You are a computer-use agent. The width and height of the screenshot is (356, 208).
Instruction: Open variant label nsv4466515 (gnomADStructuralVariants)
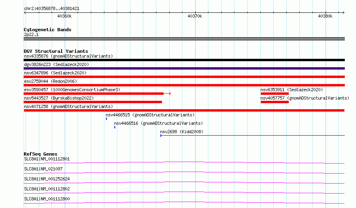tap(150, 115)
